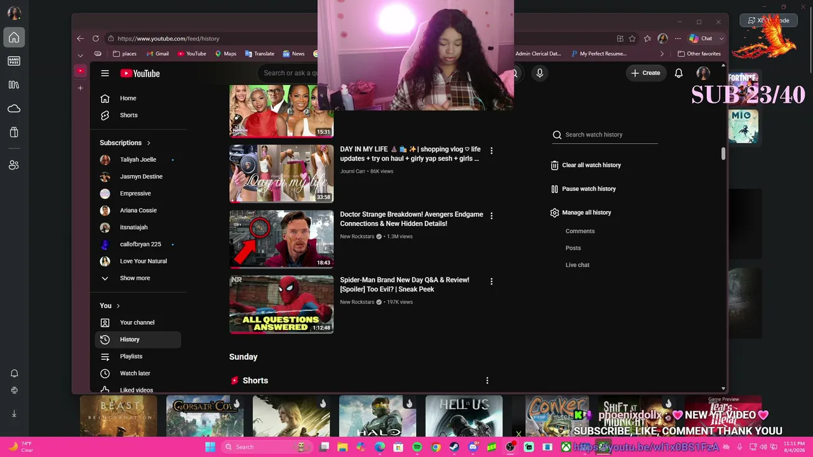Open the YouTube guide hamburger menu
Screen dimensions: 813x457
(105, 73)
